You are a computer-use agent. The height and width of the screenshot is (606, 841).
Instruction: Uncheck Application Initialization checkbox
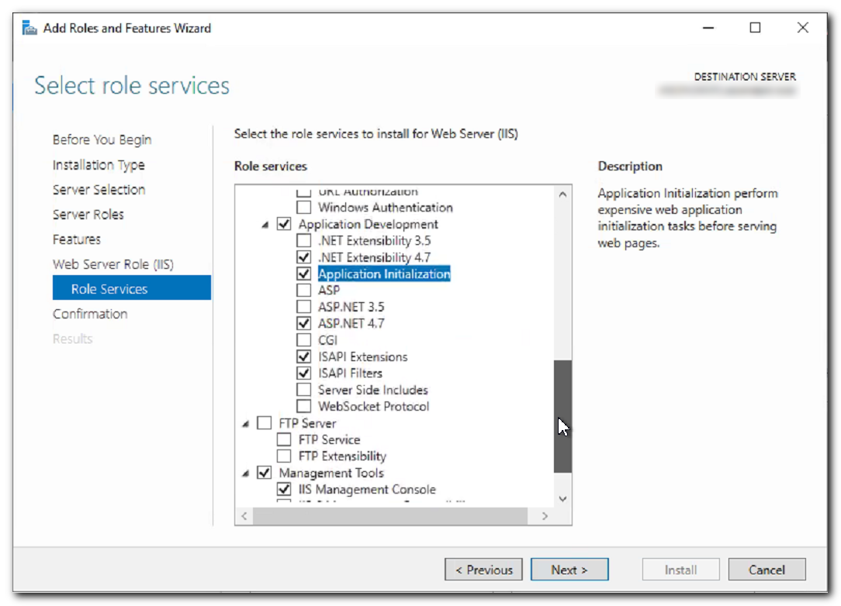303,274
